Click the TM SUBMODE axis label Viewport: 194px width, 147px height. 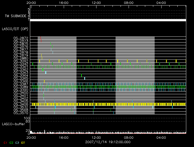(16, 16)
